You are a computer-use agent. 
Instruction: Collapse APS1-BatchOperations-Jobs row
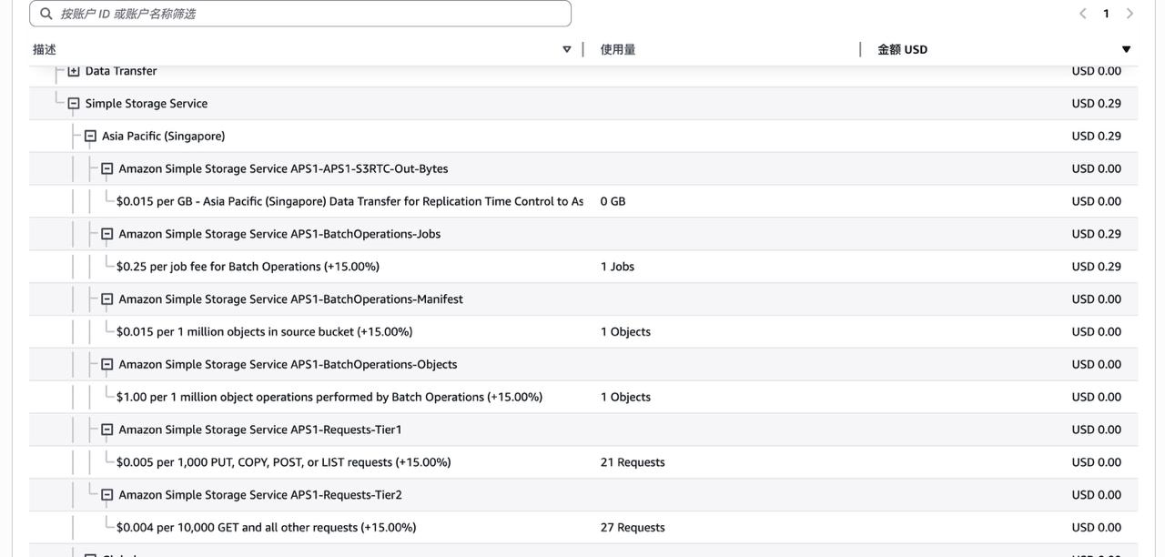(x=107, y=234)
